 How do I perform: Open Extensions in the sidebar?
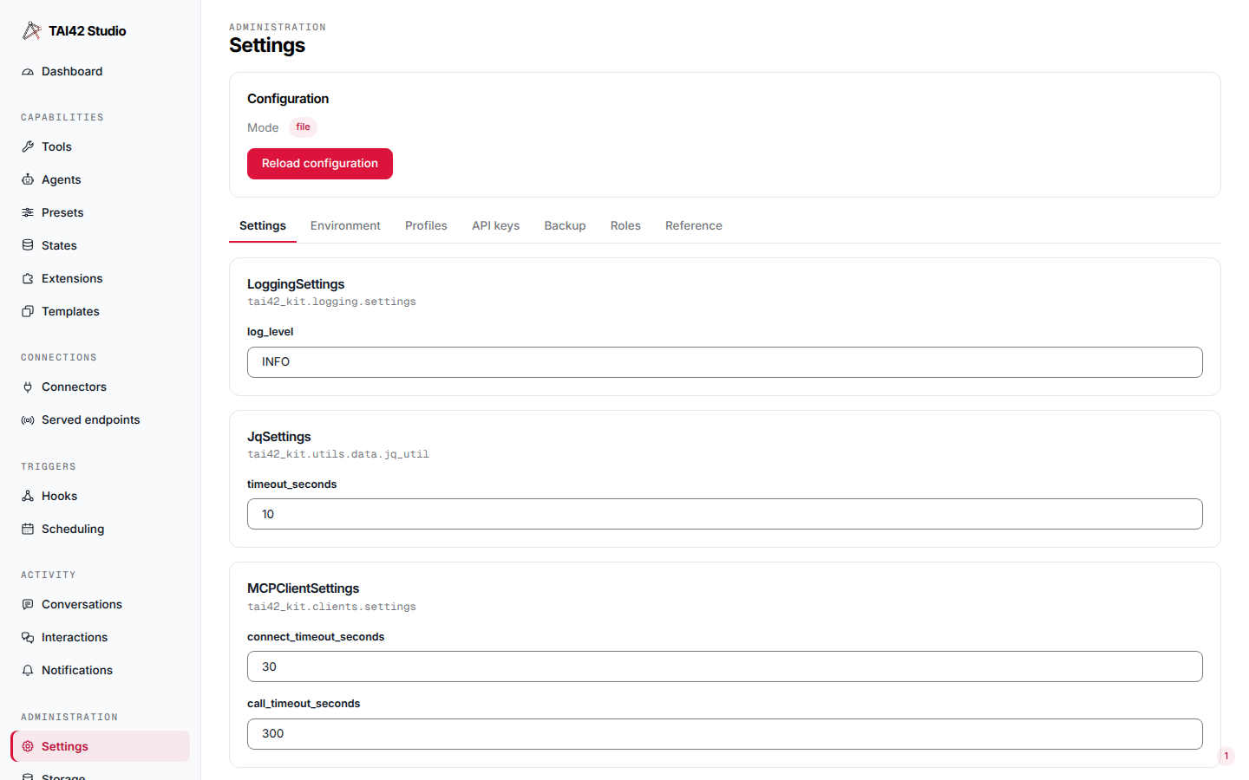100,279
